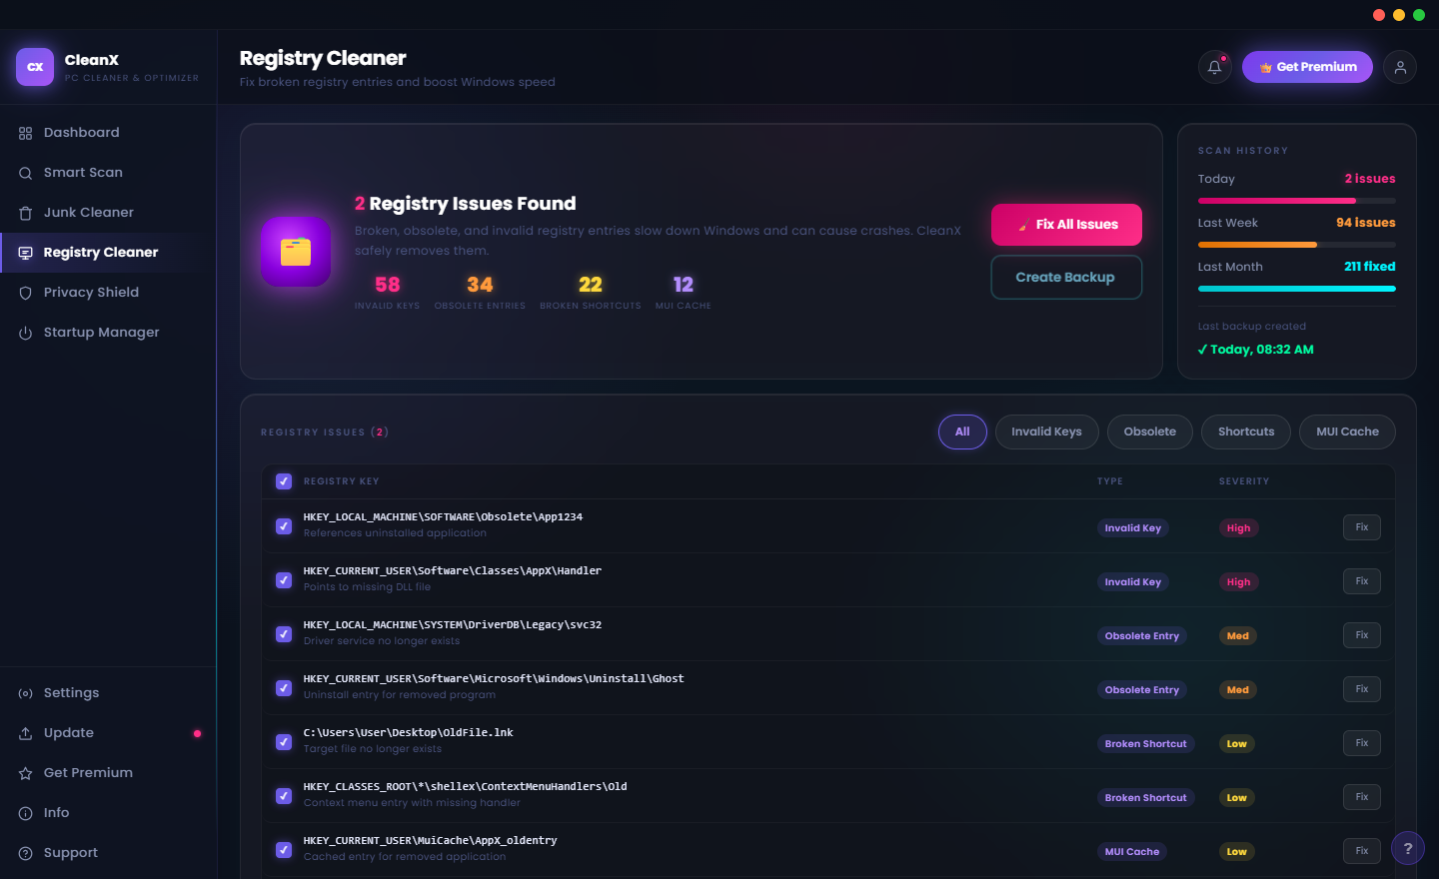This screenshot has height=879, width=1439.
Task: Select the Smart Scan magnifier icon
Action: [x=26, y=173]
